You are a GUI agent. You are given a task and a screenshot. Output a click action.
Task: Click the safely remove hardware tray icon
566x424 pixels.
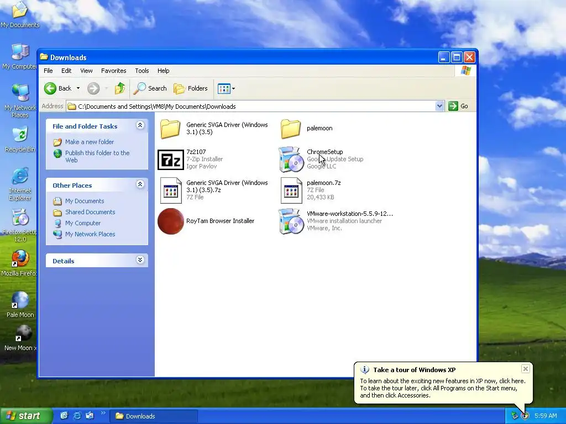click(515, 416)
